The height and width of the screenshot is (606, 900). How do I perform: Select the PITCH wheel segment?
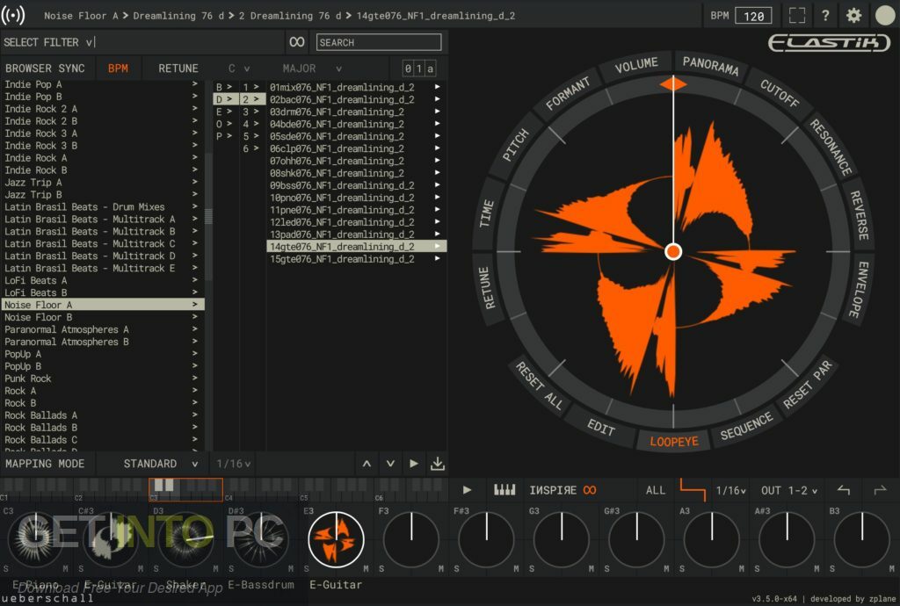coord(515,145)
